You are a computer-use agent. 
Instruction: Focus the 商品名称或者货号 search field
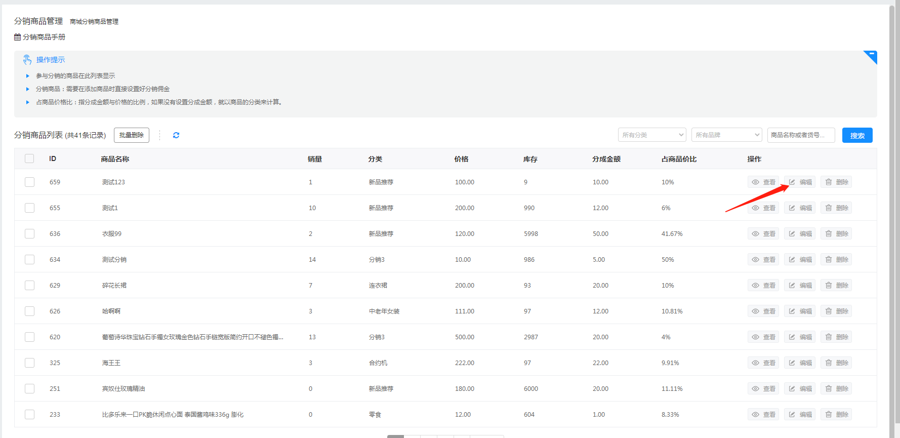(800, 135)
